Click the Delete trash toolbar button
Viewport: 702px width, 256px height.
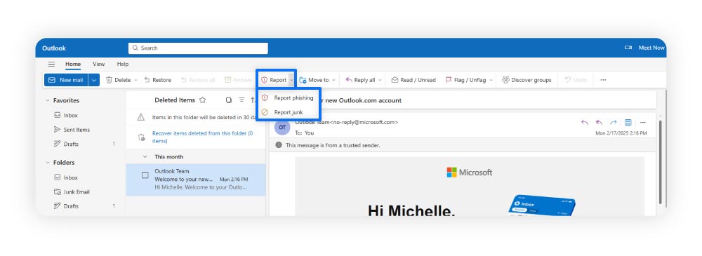click(118, 80)
